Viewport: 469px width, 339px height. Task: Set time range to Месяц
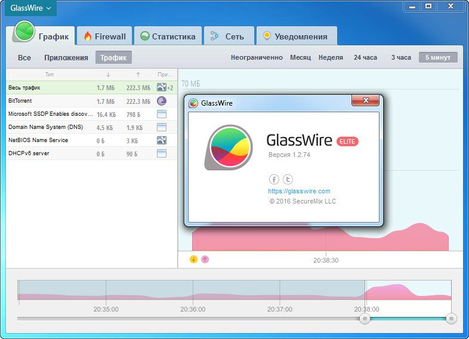tap(300, 57)
